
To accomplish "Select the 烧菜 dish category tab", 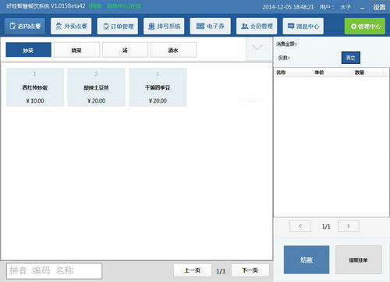I will [76, 50].
